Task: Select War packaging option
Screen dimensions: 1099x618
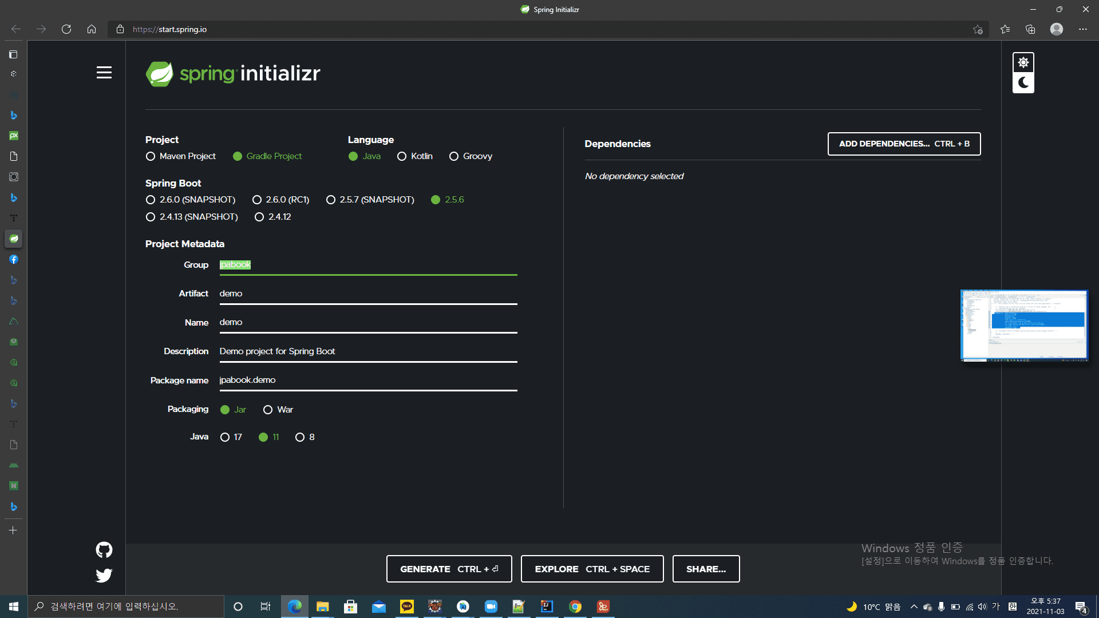Action: pyautogui.click(x=268, y=410)
